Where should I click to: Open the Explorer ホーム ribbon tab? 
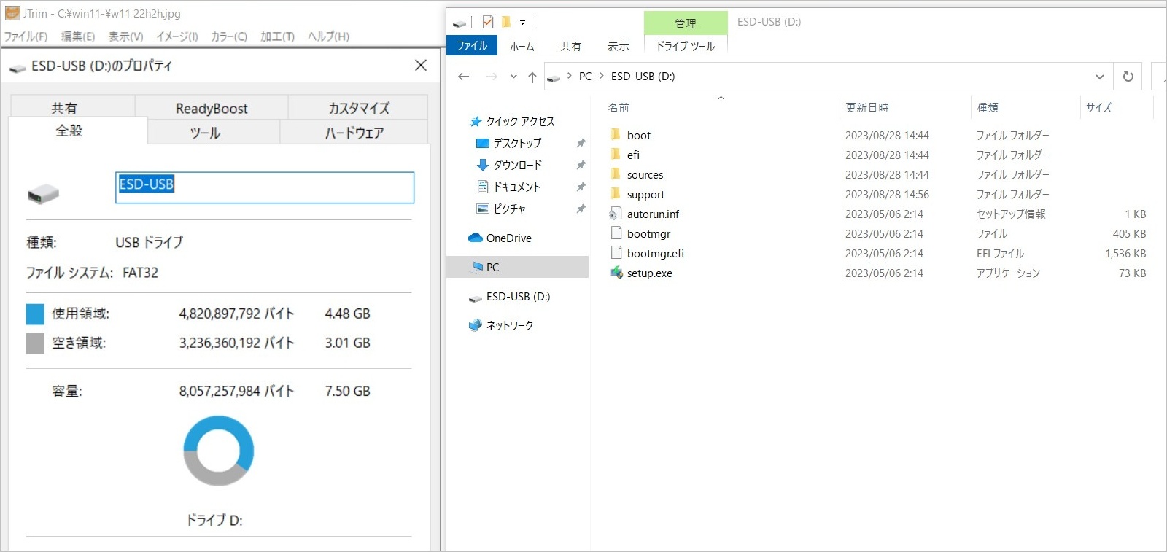(522, 46)
